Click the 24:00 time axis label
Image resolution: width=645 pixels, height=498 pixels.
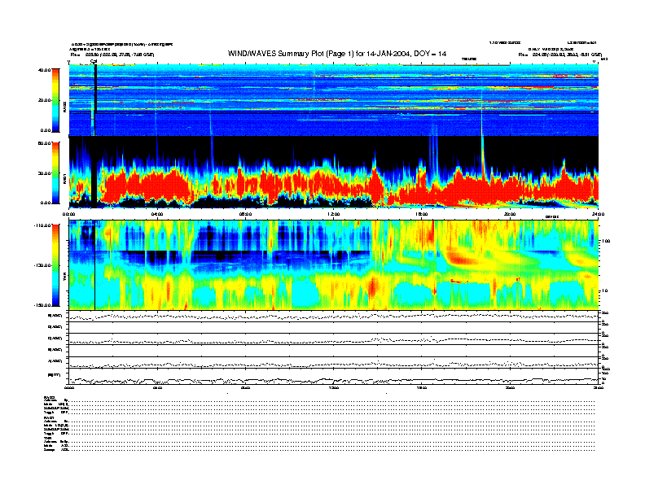(x=597, y=213)
